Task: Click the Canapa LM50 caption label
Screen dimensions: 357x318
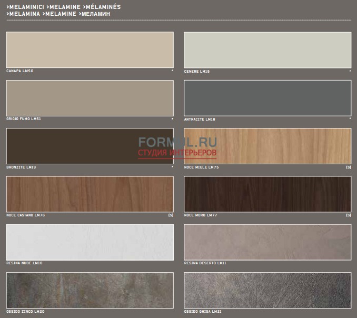Action: point(19,71)
